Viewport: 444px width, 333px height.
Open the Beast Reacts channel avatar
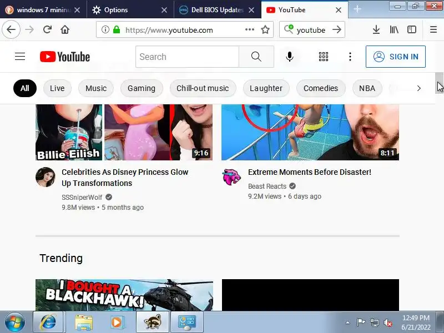click(231, 177)
